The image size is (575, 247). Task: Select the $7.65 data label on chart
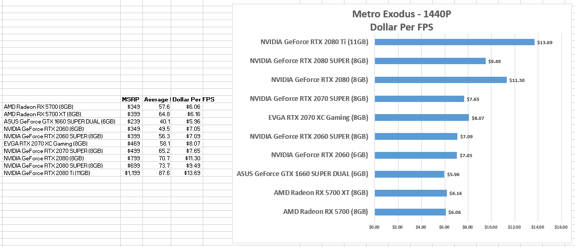click(473, 99)
